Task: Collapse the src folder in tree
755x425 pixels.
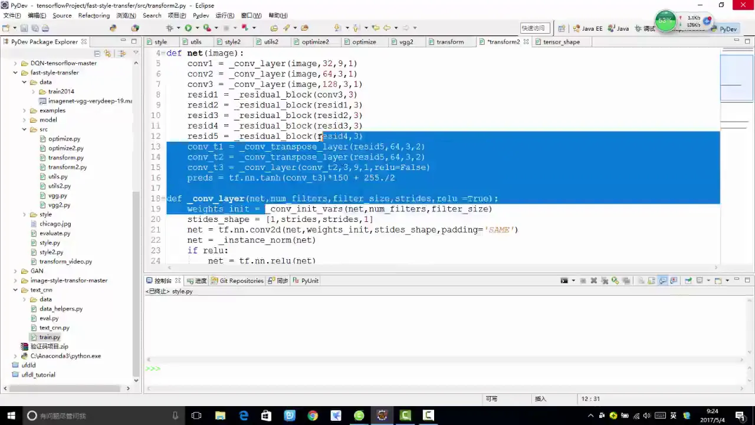Action: coord(24,129)
